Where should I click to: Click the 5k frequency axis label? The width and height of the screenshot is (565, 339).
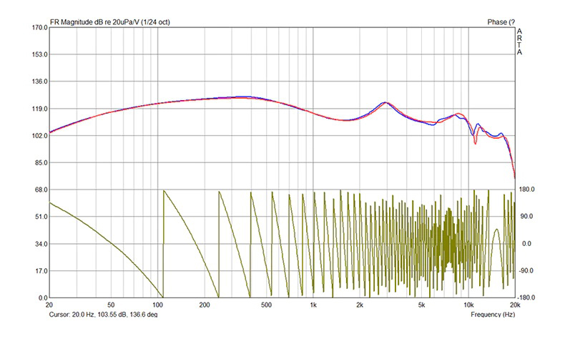[x=421, y=305]
